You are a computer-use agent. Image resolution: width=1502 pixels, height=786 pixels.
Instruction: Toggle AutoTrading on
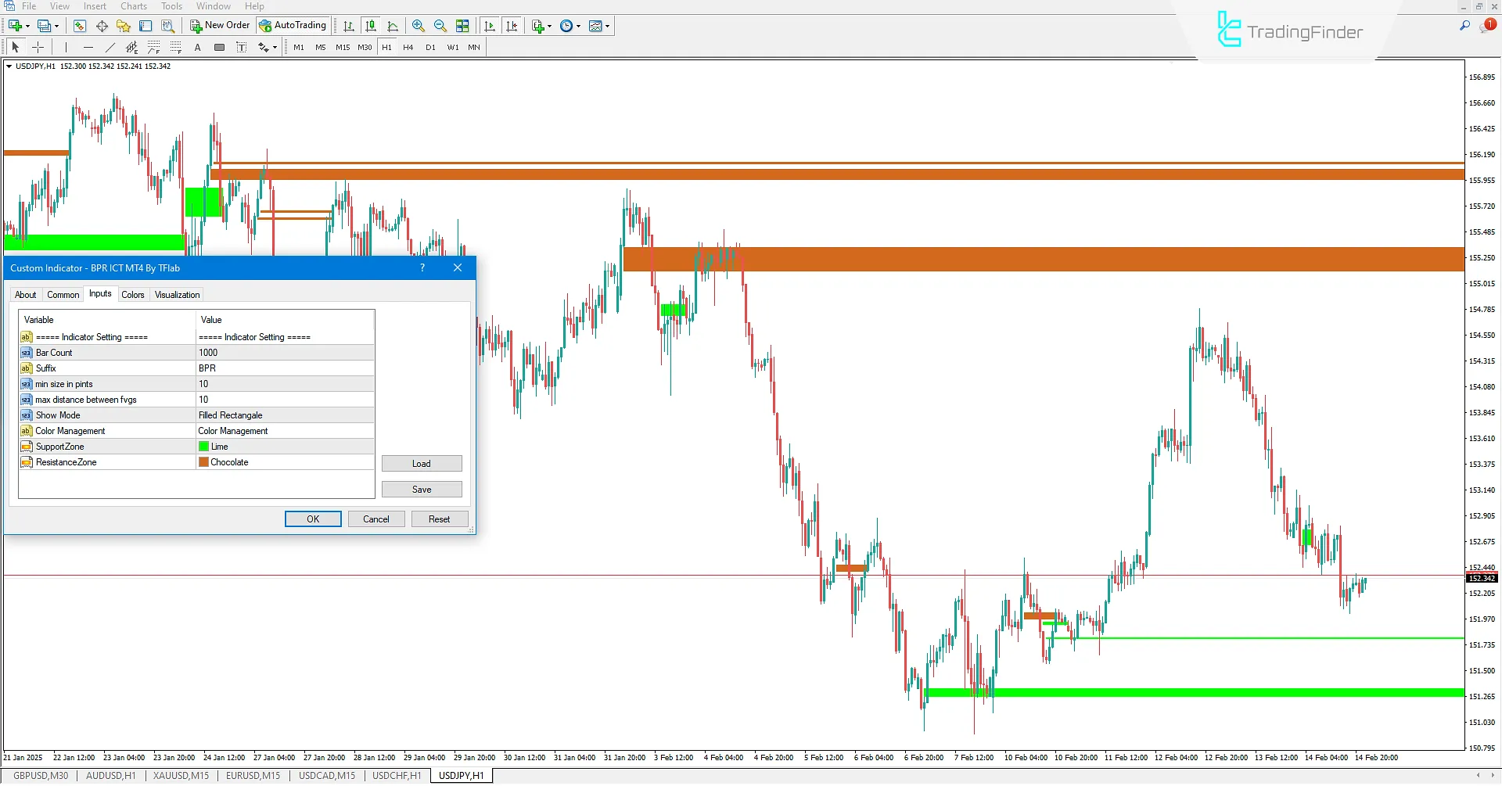293,24
